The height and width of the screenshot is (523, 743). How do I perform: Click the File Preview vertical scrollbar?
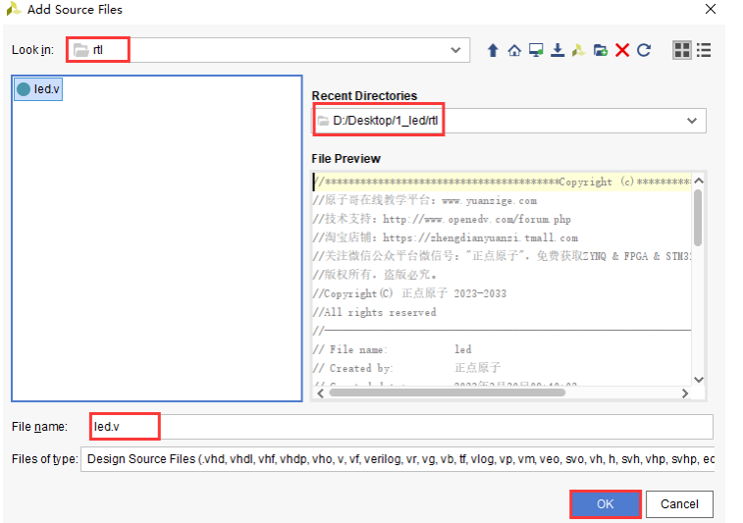[x=698, y=216]
